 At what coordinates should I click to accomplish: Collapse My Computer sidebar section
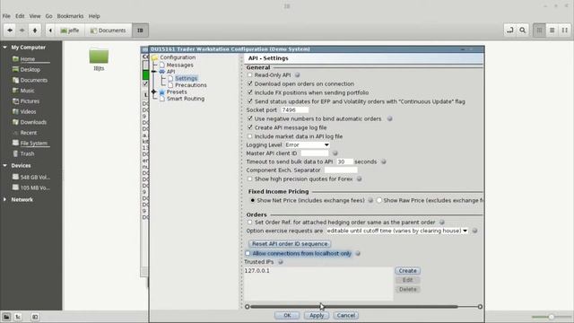[x=4, y=48]
